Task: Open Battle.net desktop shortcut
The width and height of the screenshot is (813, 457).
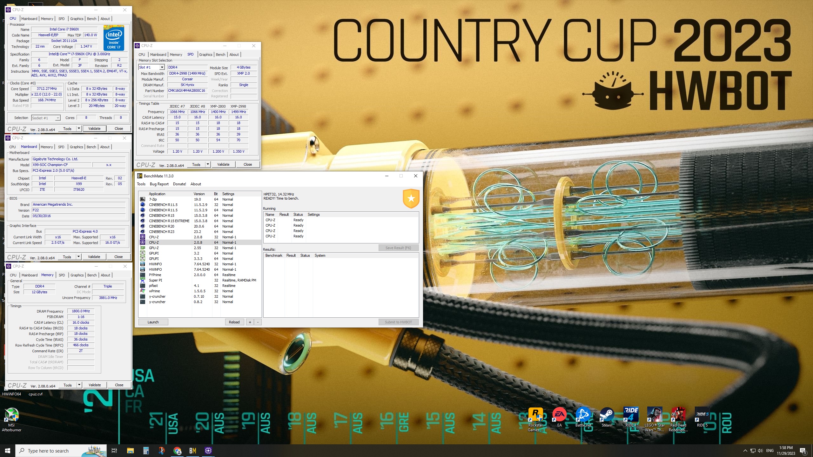Action: [583, 418]
